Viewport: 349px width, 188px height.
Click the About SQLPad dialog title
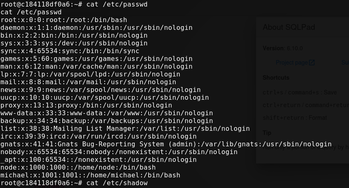tap(289, 27)
